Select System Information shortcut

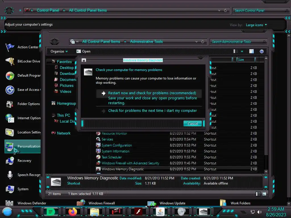(x=115, y=151)
